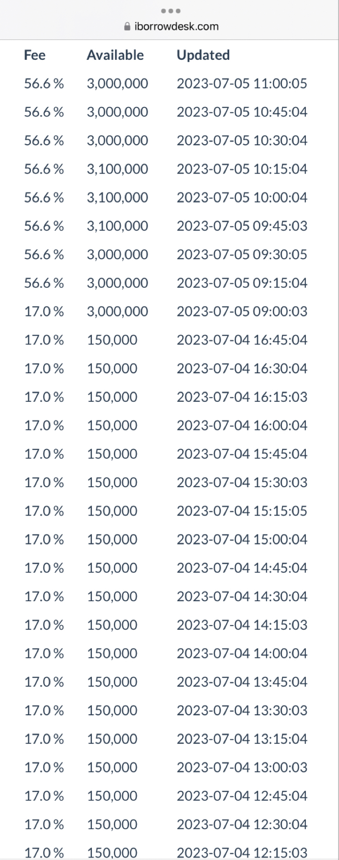Screen dimensions: 339x860
Task: Select the 150,000 value at 13:00:03
Action: 112,767
